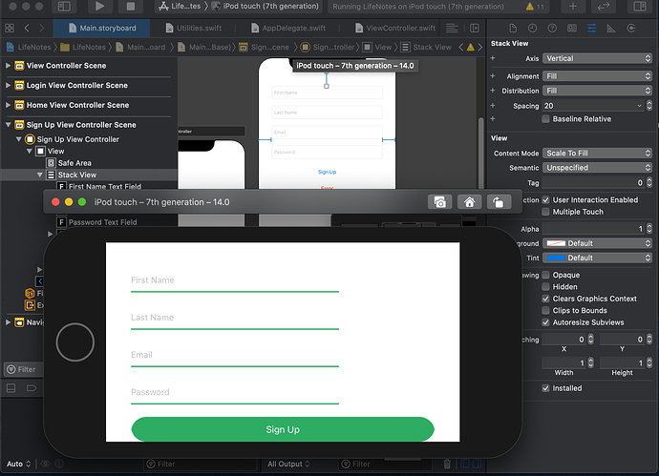Tap the green Sign Up button

283,429
